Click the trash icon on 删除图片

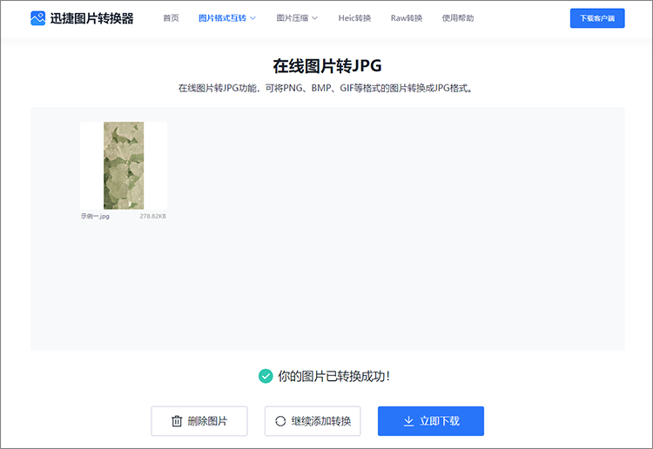point(177,421)
